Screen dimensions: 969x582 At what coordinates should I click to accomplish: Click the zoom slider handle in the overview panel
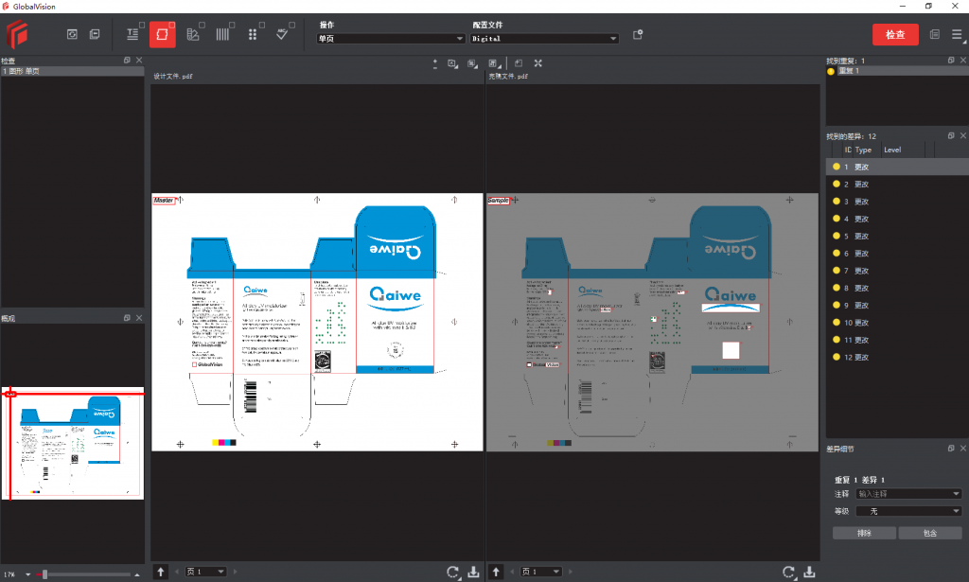tap(44, 574)
